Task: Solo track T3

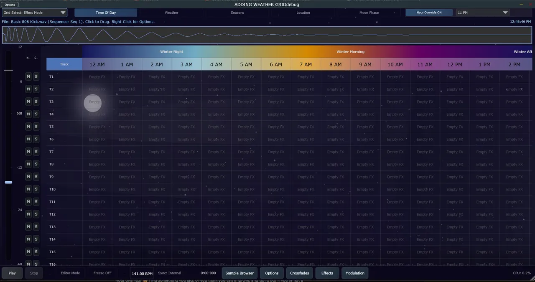Action: [x=36, y=102]
